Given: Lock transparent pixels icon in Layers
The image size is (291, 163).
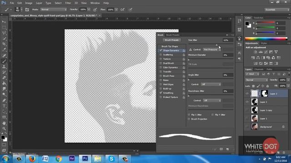Looking at the screenshot, I should pos(253,86).
